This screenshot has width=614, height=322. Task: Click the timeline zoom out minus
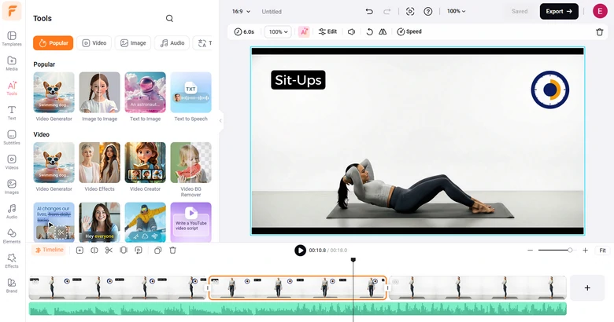pos(530,250)
